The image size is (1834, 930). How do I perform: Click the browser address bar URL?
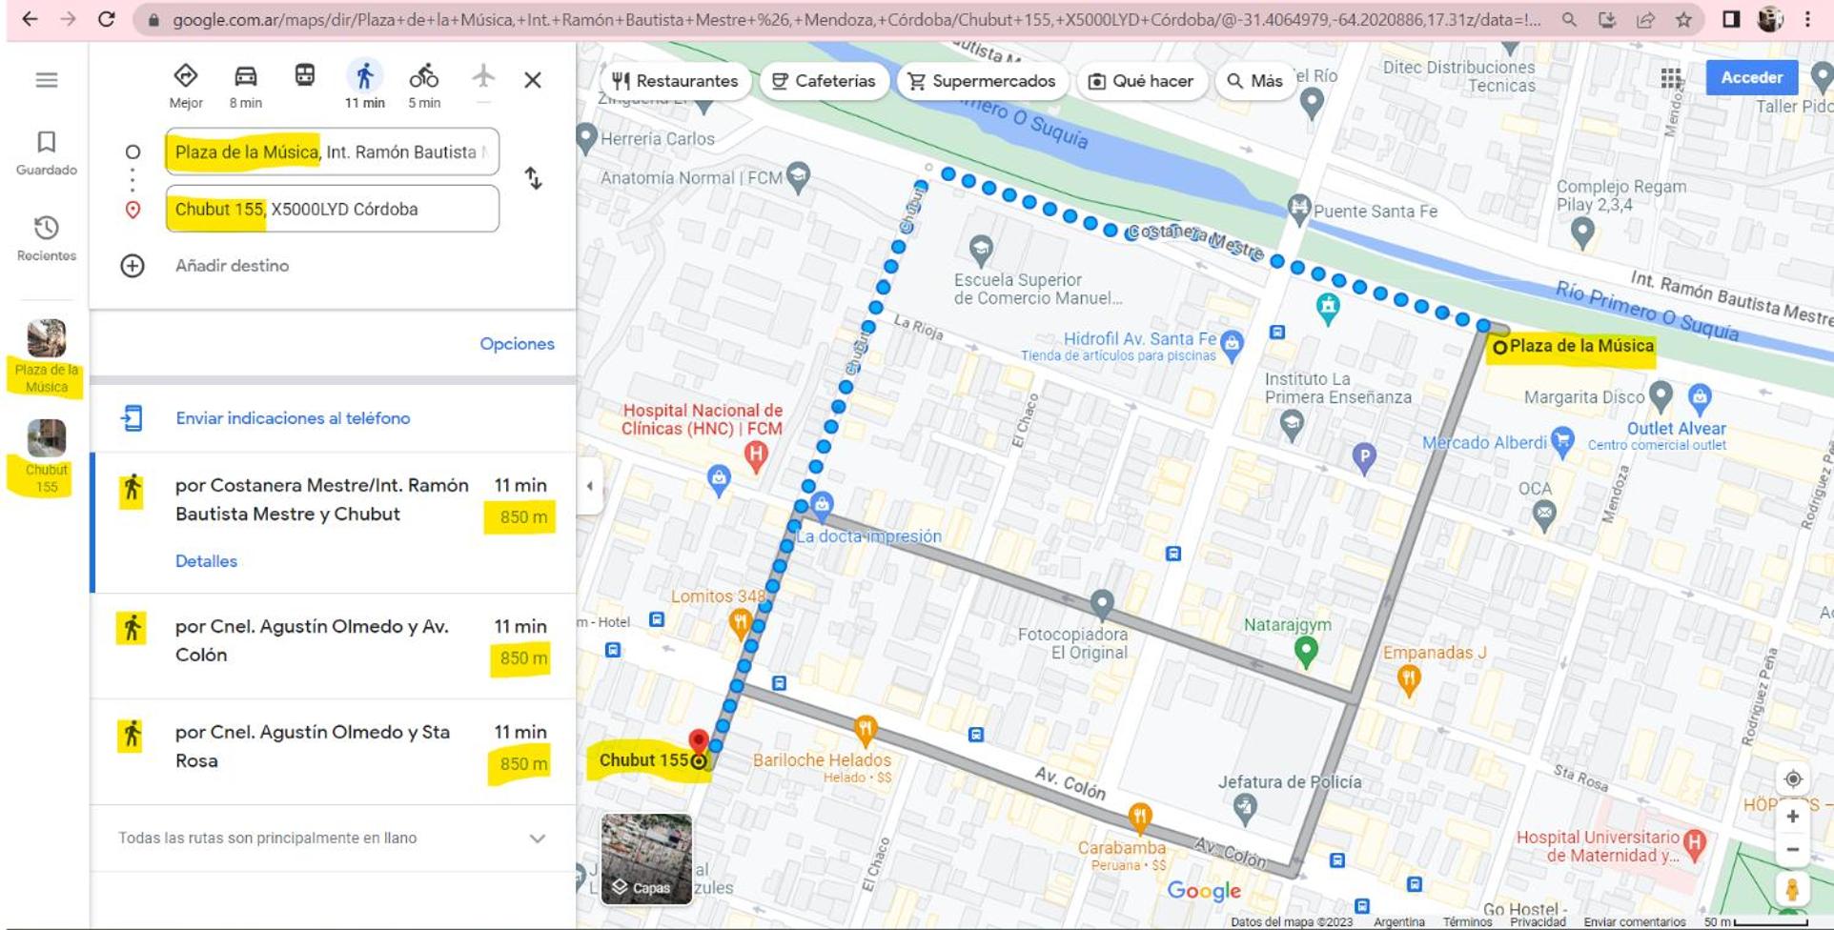[856, 19]
